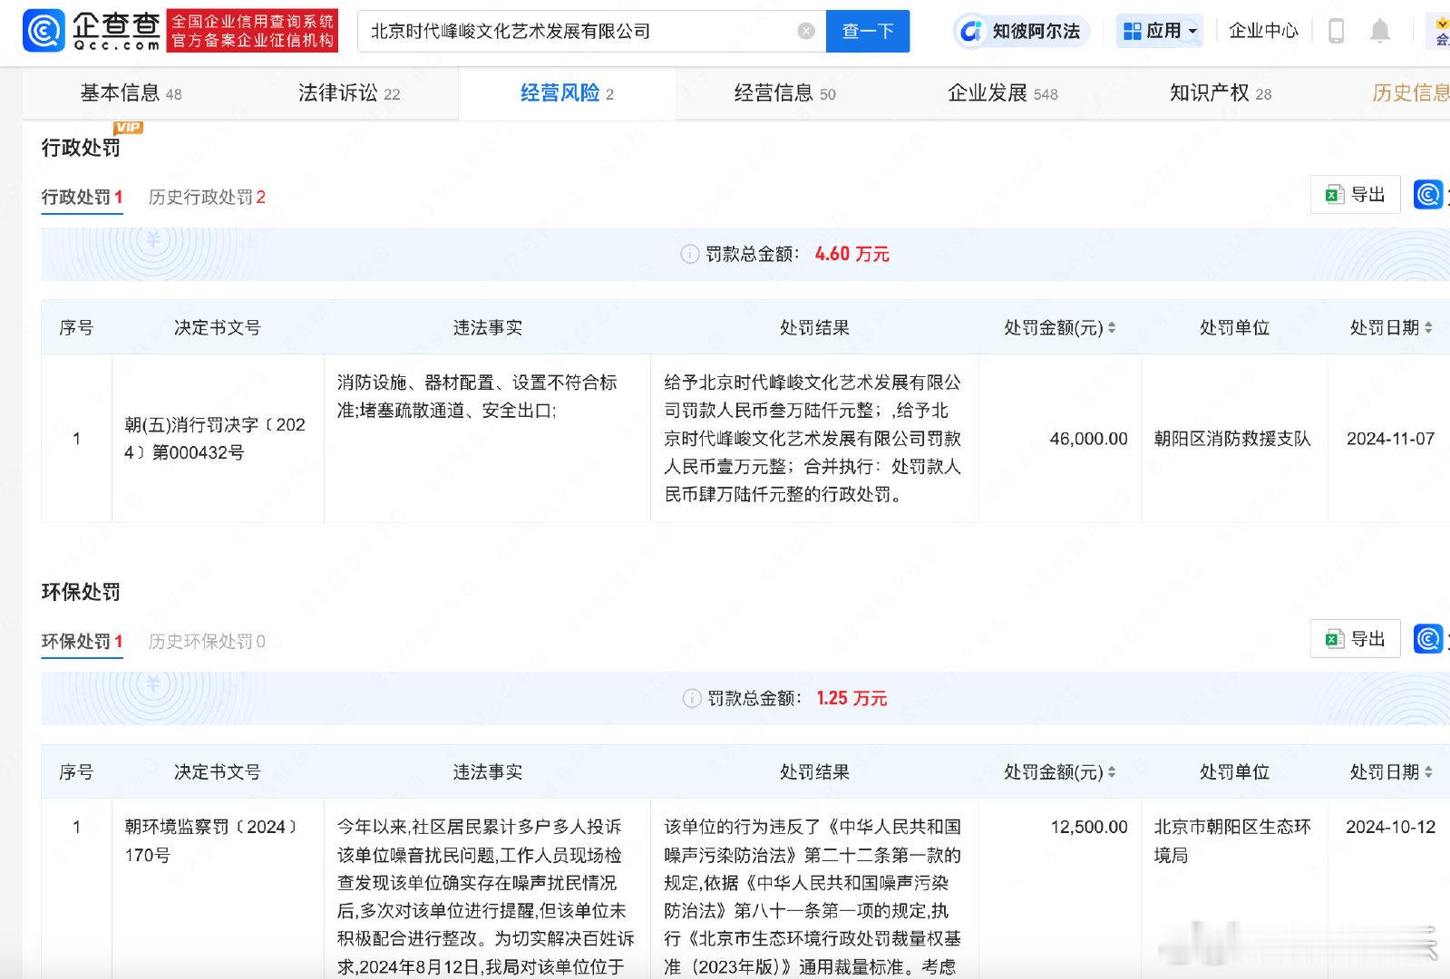Viewport: 1450px width, 979px height.
Task: Open the 知识产权 tab
Action: tap(1221, 93)
